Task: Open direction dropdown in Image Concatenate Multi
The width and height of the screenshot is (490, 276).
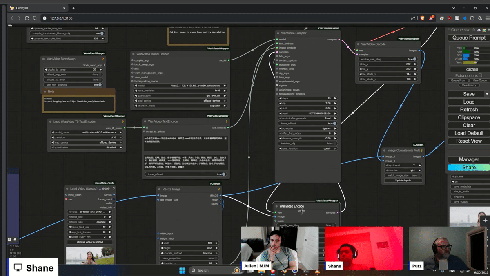Action: tap(403, 170)
